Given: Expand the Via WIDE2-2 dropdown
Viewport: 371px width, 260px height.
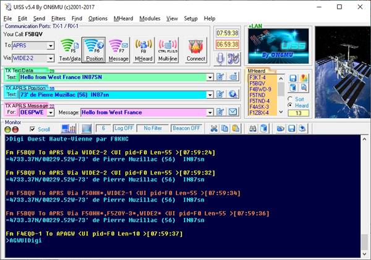Looking at the screenshot, I should (51, 58).
